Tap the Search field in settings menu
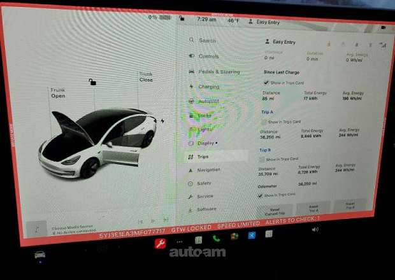This screenshot has width=395, height=280. tap(207, 40)
